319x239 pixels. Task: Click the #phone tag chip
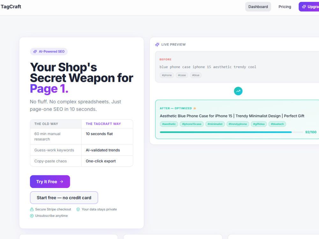click(x=167, y=75)
